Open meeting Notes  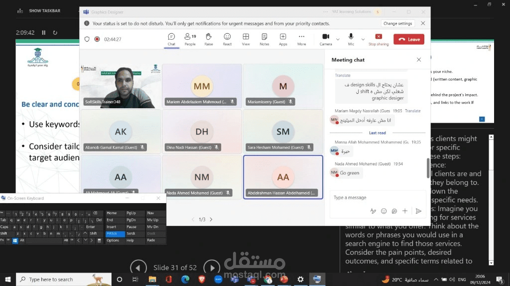(x=264, y=39)
